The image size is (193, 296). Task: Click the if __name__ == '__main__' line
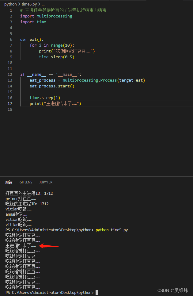click(x=51, y=74)
